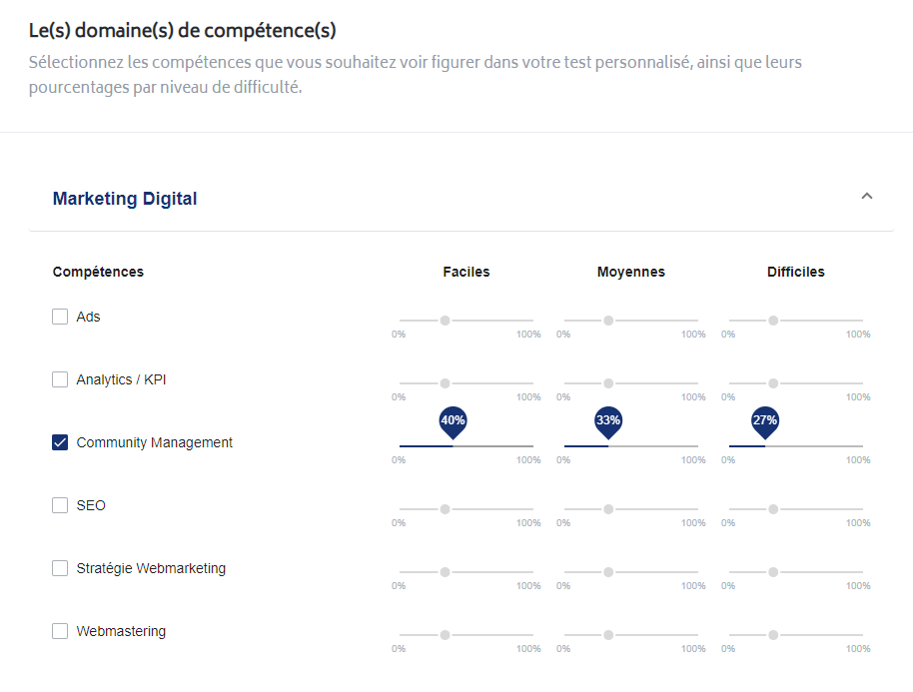
Task: Click the Ads Faciles slider knob
Action: tap(445, 321)
